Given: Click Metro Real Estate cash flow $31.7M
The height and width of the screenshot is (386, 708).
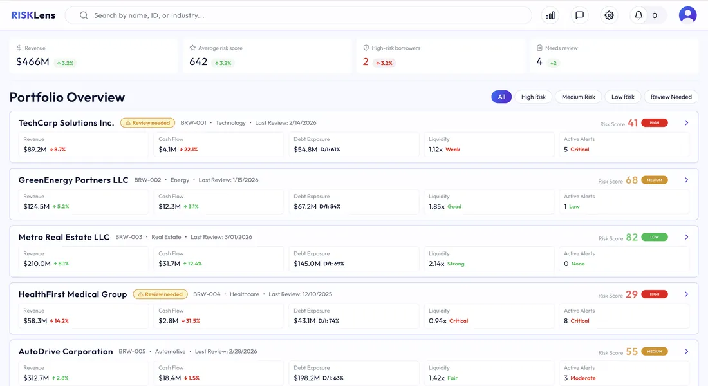Looking at the screenshot, I should click(169, 264).
